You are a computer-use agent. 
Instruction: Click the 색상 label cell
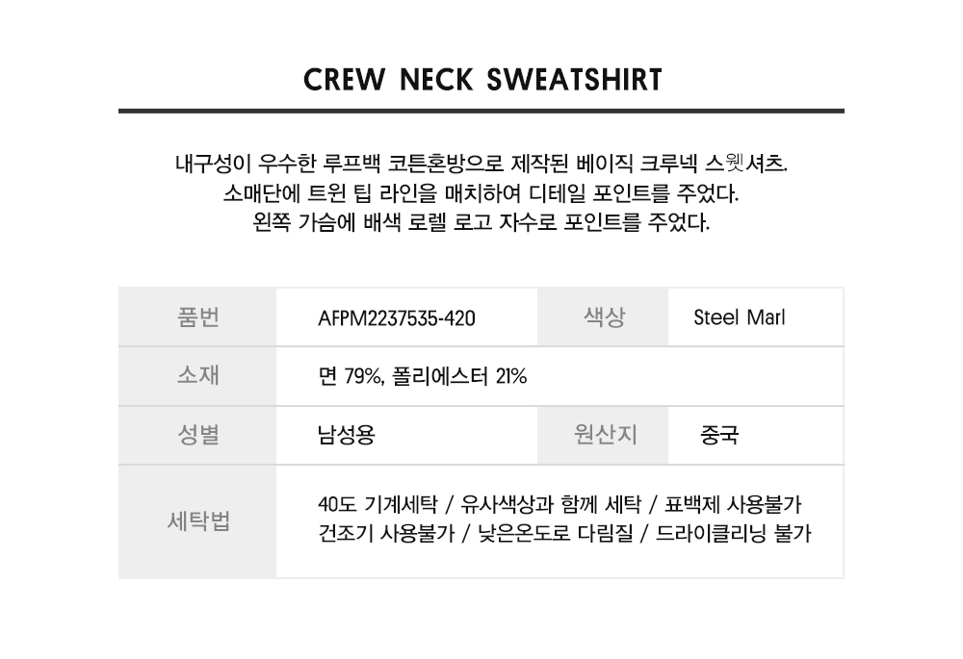point(603,317)
